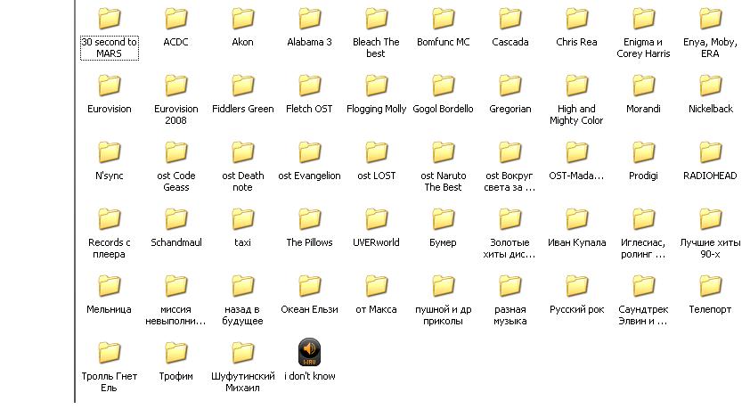
Task: Select the The Pillows folder
Action: [310, 219]
